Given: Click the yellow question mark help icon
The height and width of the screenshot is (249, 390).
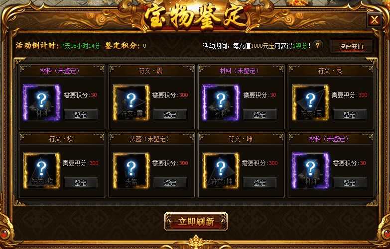Looking at the screenshot, I should (x=318, y=45).
